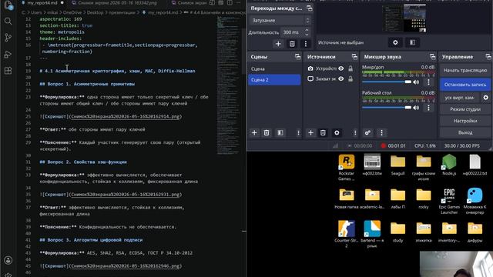Switch to 'Снимок экрана 2026-05-16 163342.png' tab
Image resolution: width=493 pixels, height=277 pixels.
click(x=117, y=3)
